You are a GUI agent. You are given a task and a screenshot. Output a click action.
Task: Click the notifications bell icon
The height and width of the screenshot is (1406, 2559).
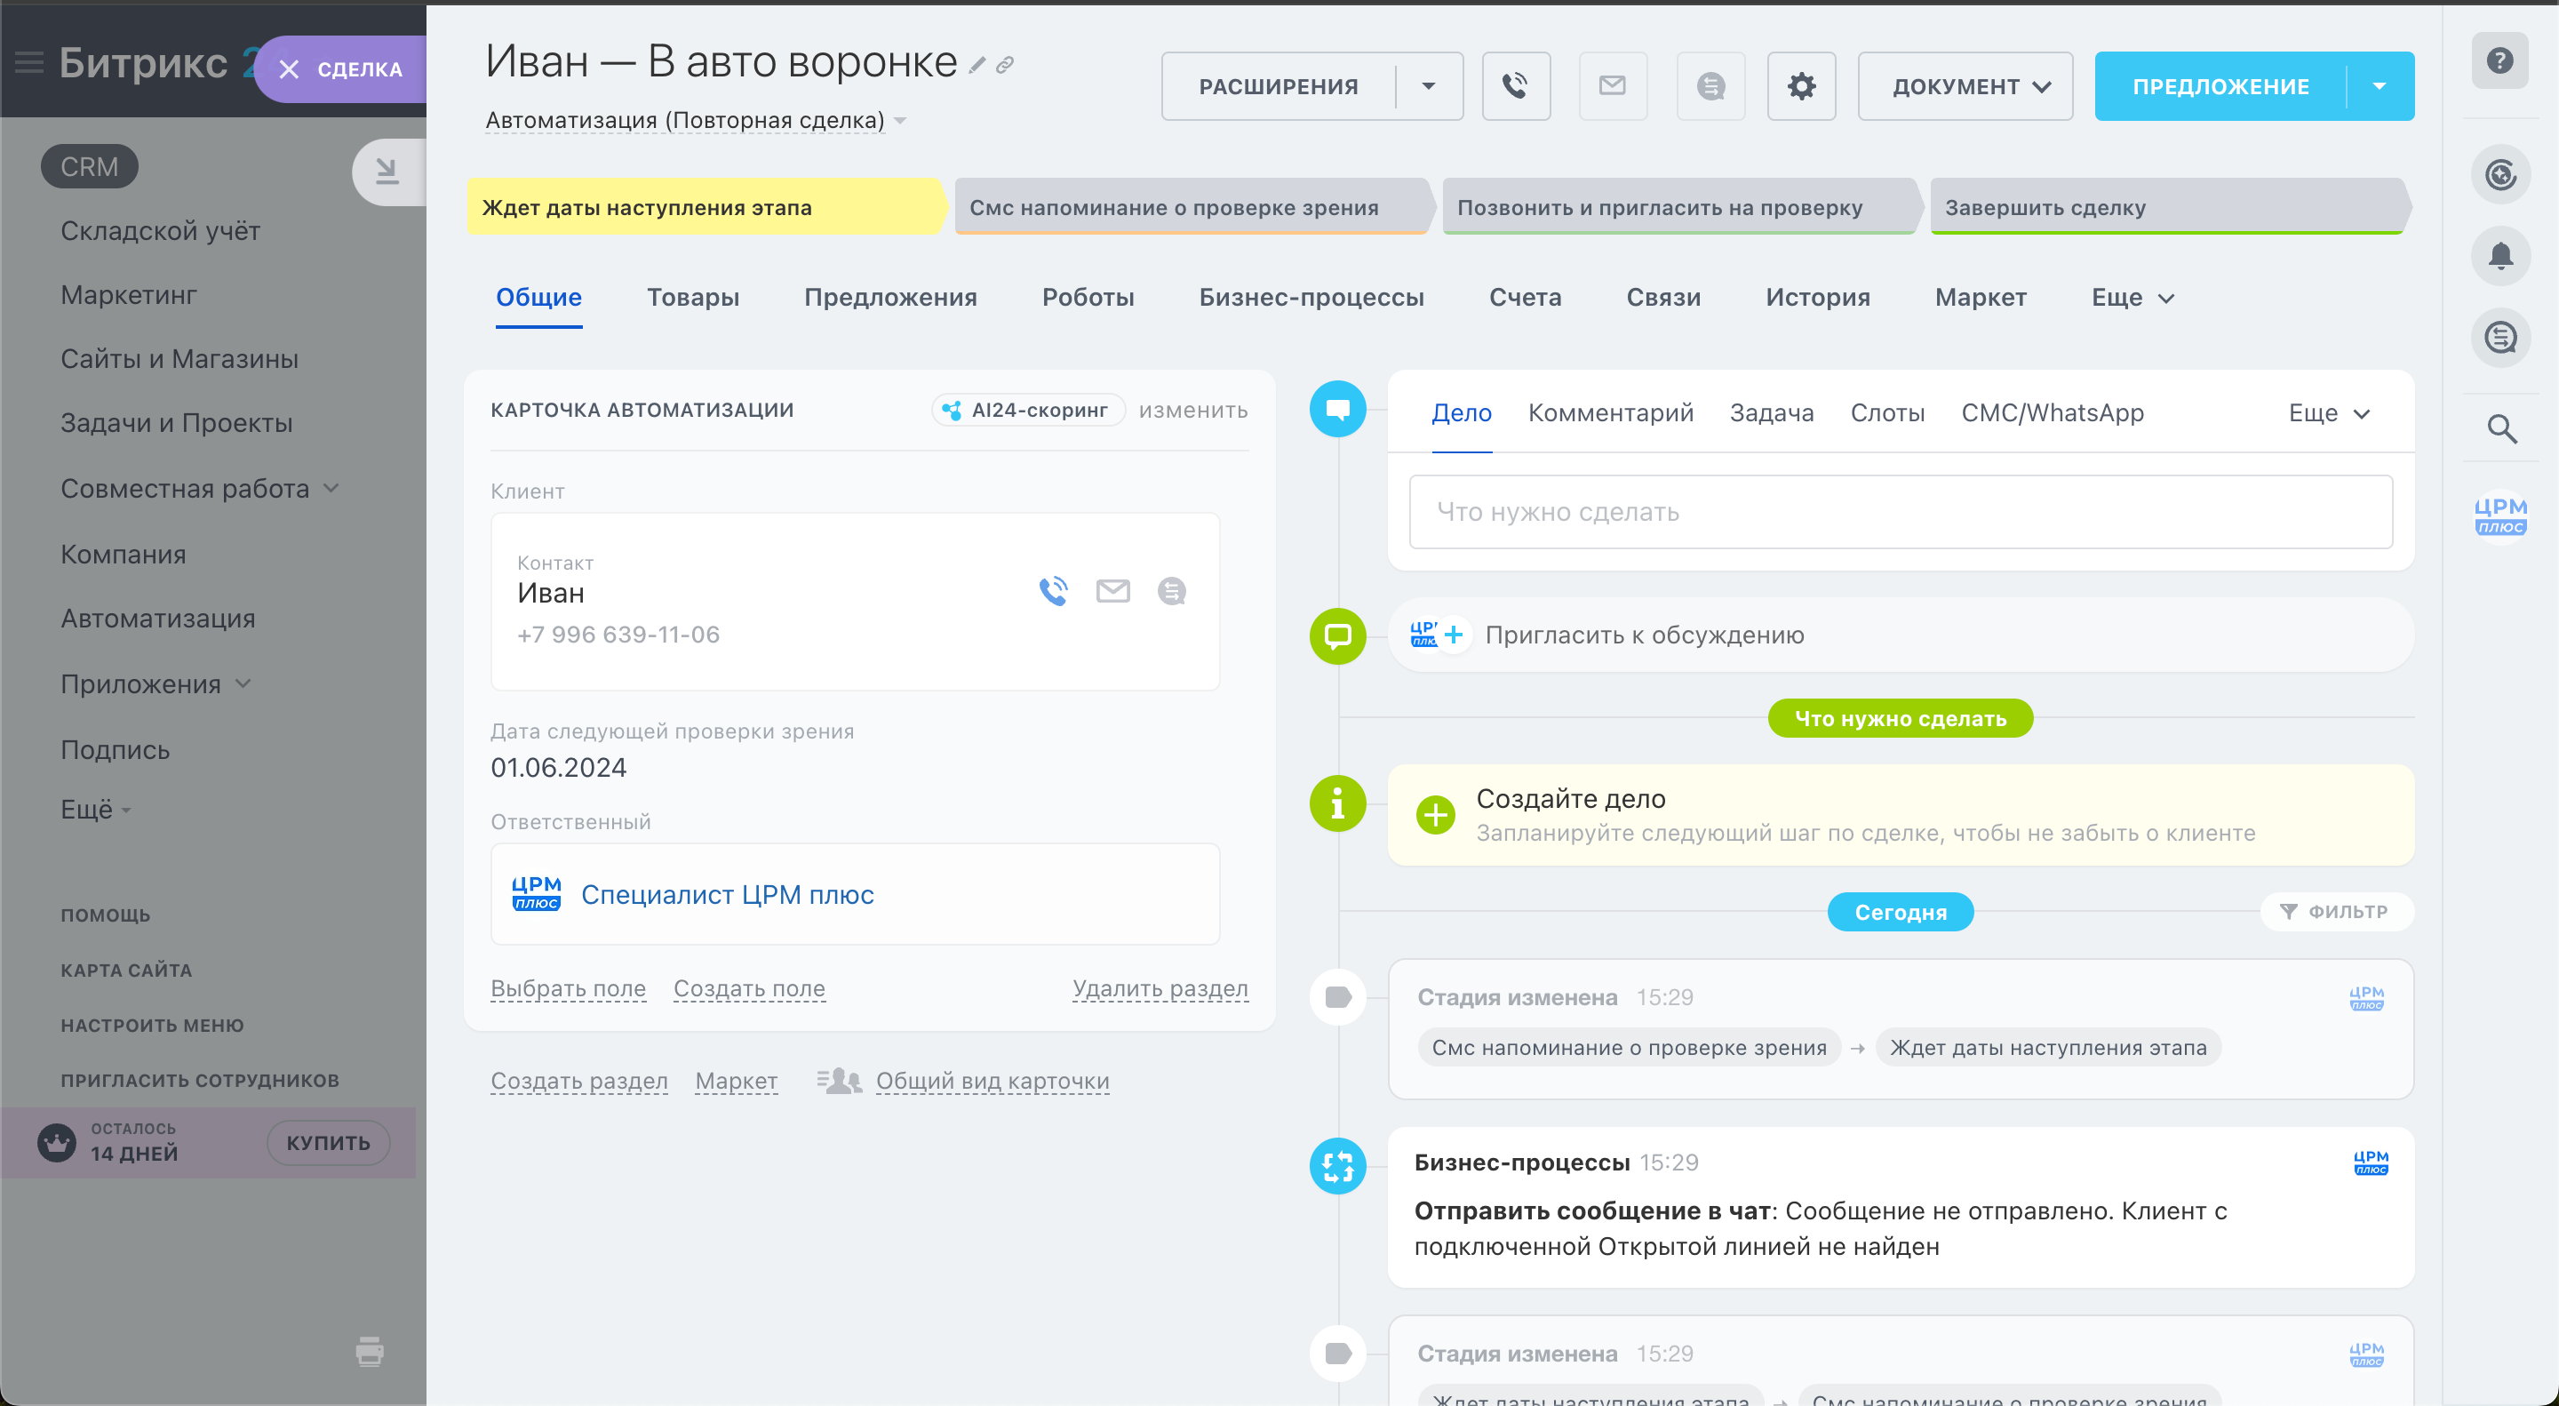(2499, 256)
